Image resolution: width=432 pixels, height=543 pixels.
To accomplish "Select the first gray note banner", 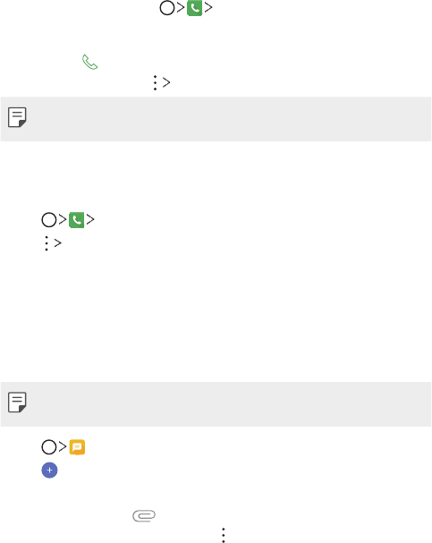I will tap(216, 119).
